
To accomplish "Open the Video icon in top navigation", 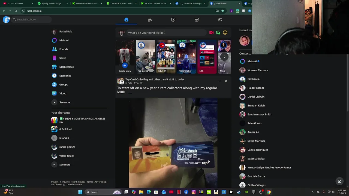I will point(173,20).
